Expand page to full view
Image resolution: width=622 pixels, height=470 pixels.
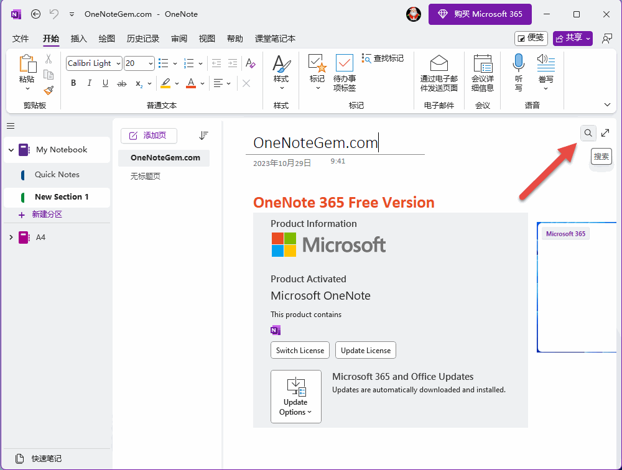pyautogui.click(x=605, y=133)
